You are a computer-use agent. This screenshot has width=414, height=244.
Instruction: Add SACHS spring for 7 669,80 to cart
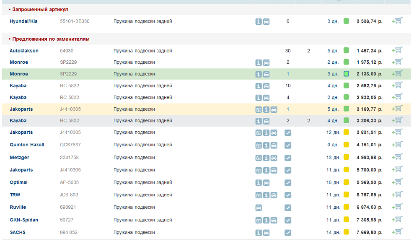397,232
